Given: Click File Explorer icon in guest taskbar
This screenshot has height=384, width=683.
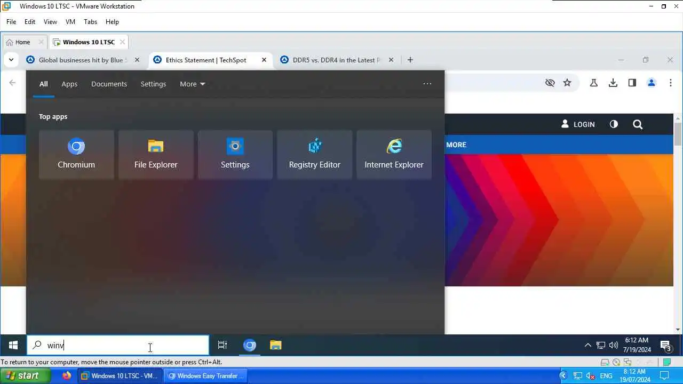Looking at the screenshot, I should (275, 345).
